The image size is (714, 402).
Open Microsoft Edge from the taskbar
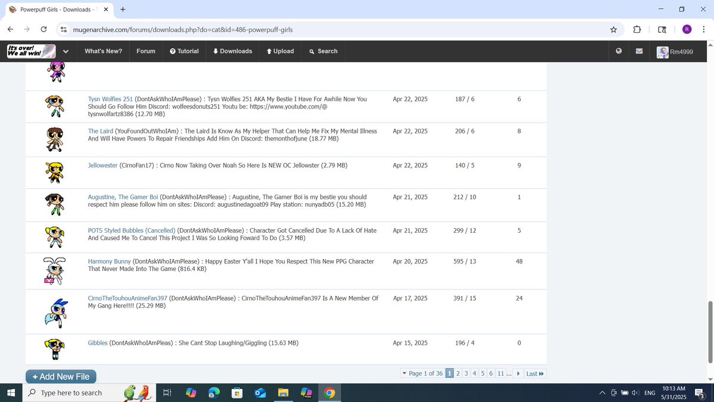pos(214,392)
